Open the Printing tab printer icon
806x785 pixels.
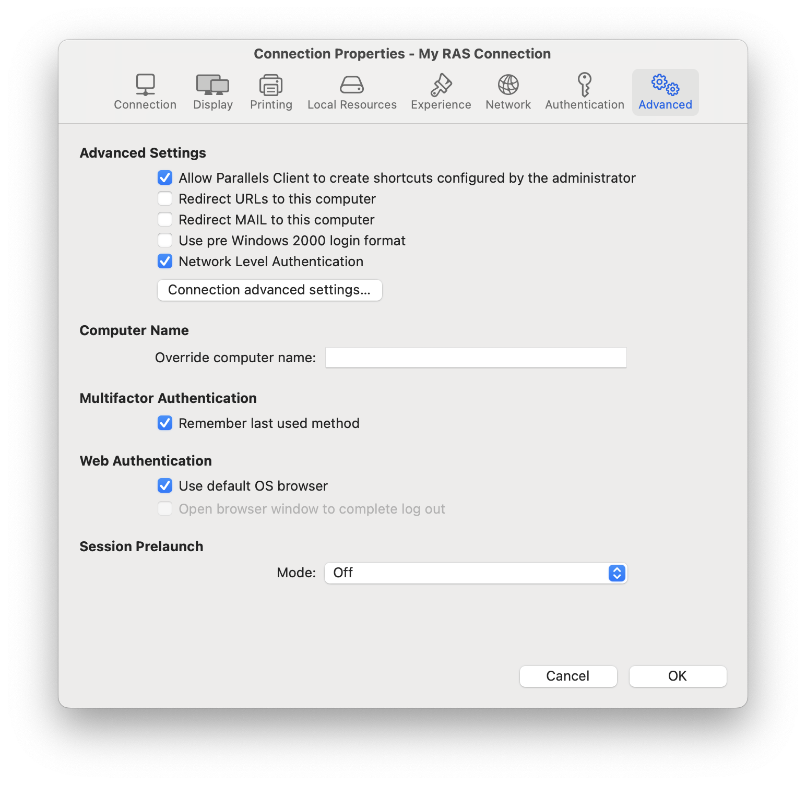[x=271, y=85]
